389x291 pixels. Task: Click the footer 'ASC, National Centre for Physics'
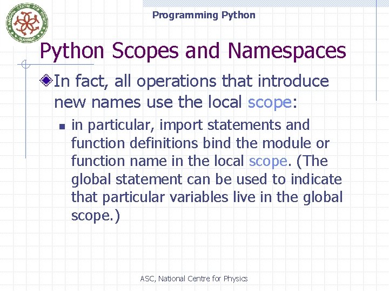point(194,279)
